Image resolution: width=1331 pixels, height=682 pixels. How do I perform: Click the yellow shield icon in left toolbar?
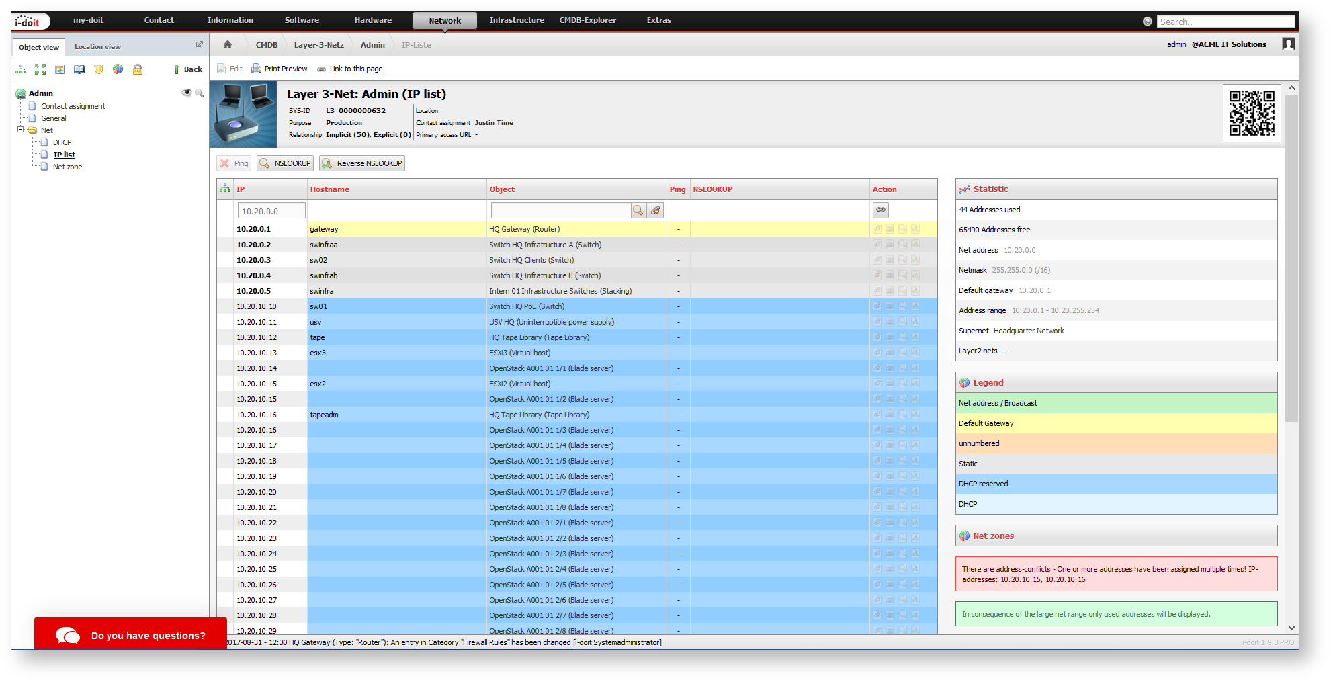click(x=99, y=69)
